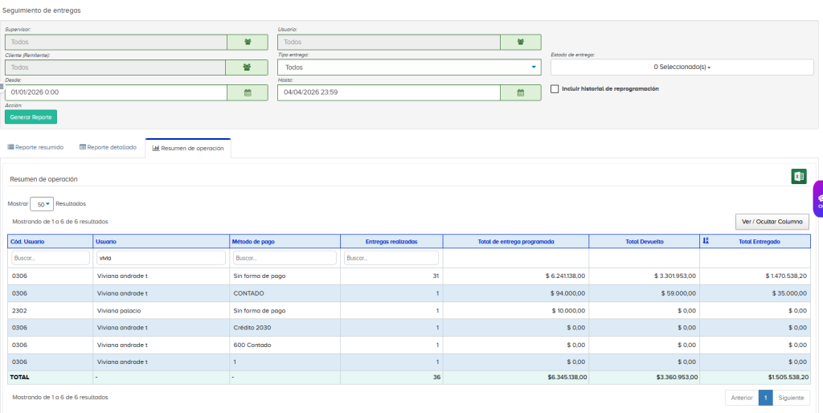Sort by Total Devuelto header

point(644,241)
